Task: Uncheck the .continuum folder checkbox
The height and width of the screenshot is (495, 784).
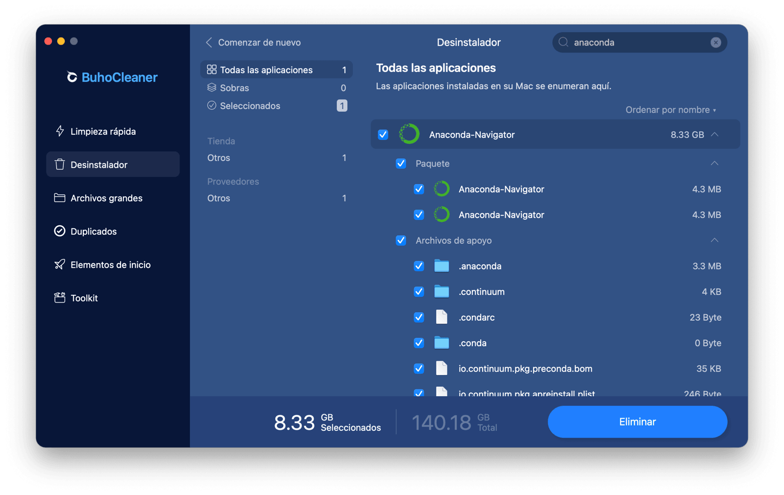Action: pyautogui.click(x=419, y=291)
